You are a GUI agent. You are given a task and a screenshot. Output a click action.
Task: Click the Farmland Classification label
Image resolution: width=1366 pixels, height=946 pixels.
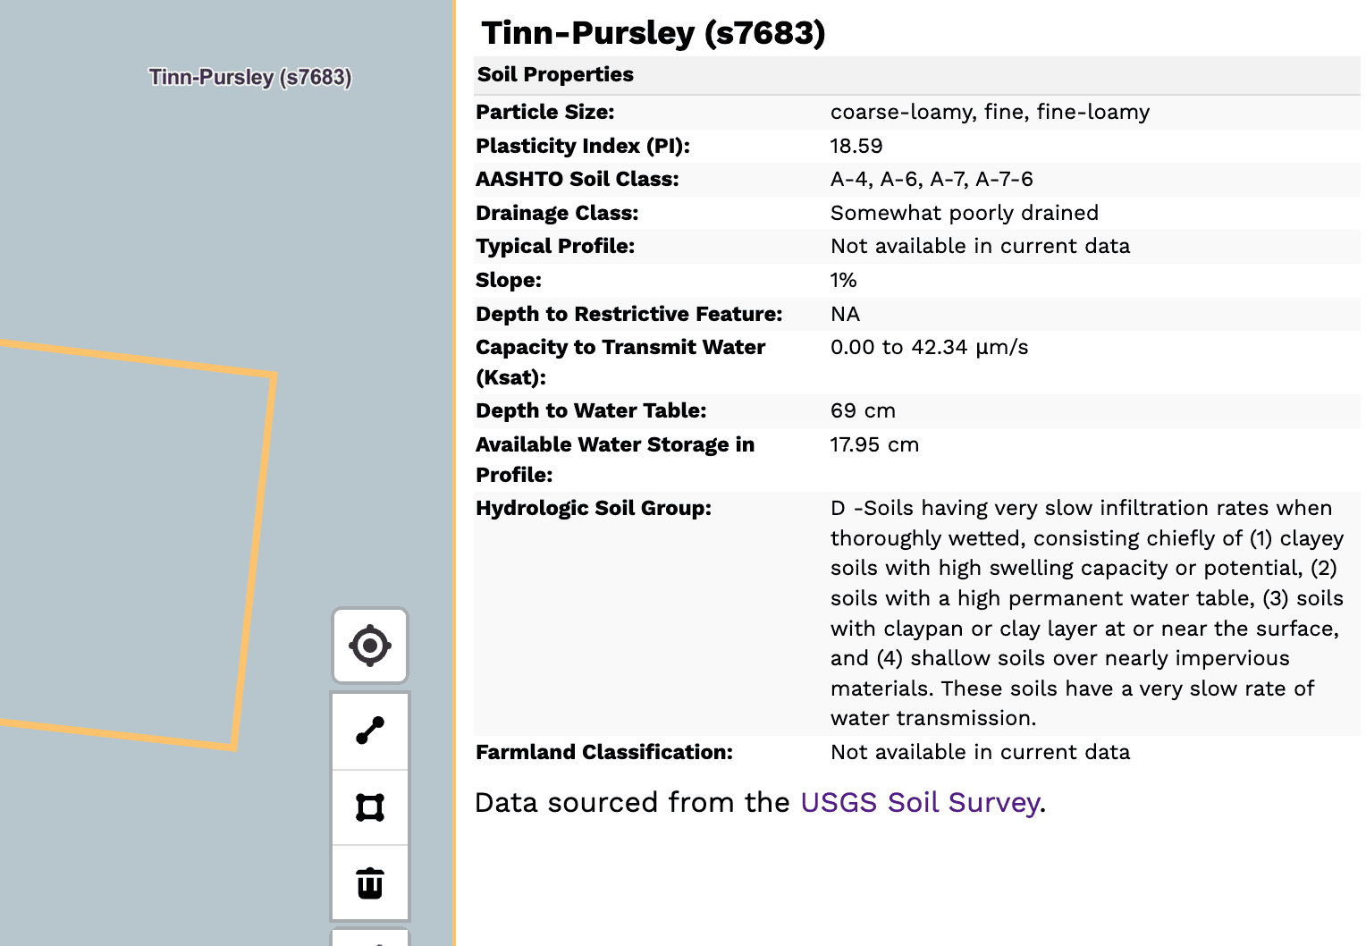tap(604, 752)
